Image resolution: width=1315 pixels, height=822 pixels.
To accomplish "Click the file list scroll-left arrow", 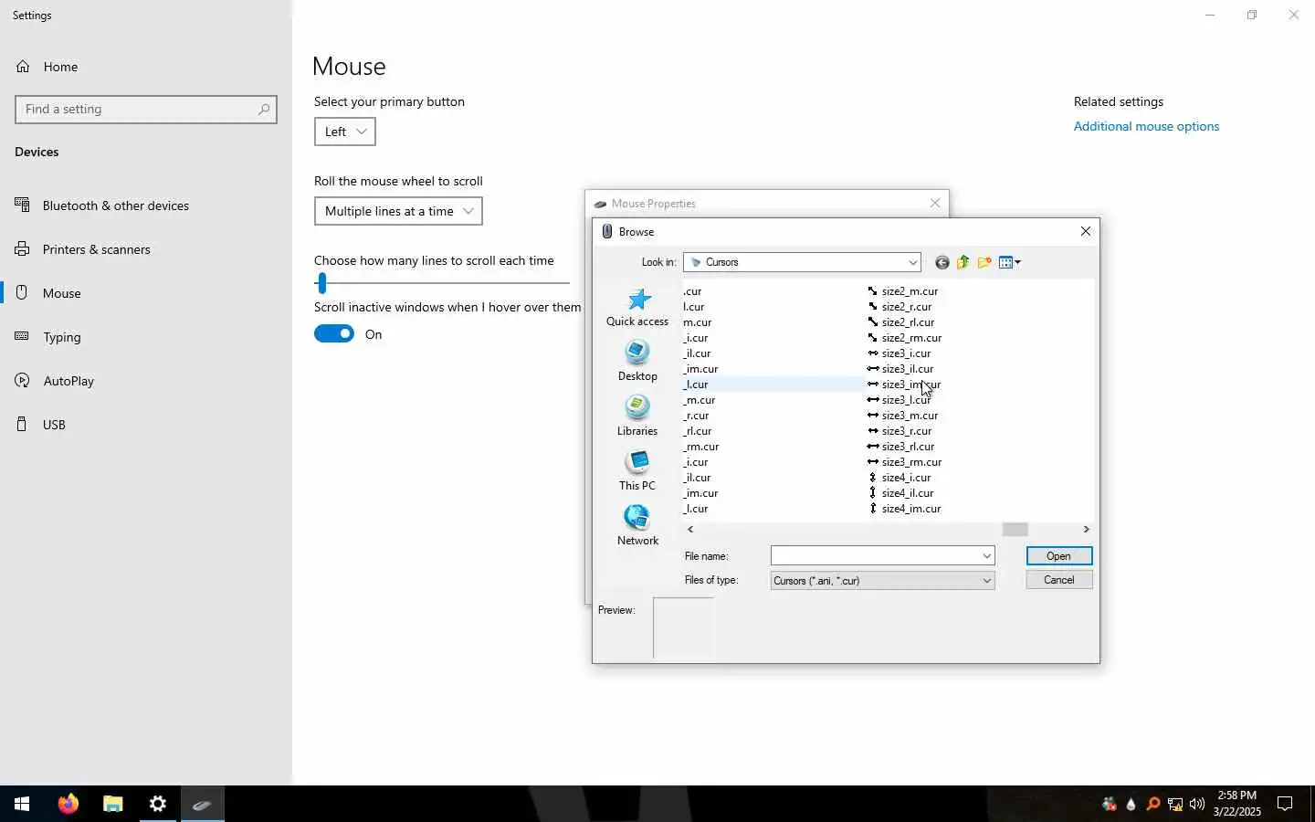I will pyautogui.click(x=690, y=530).
